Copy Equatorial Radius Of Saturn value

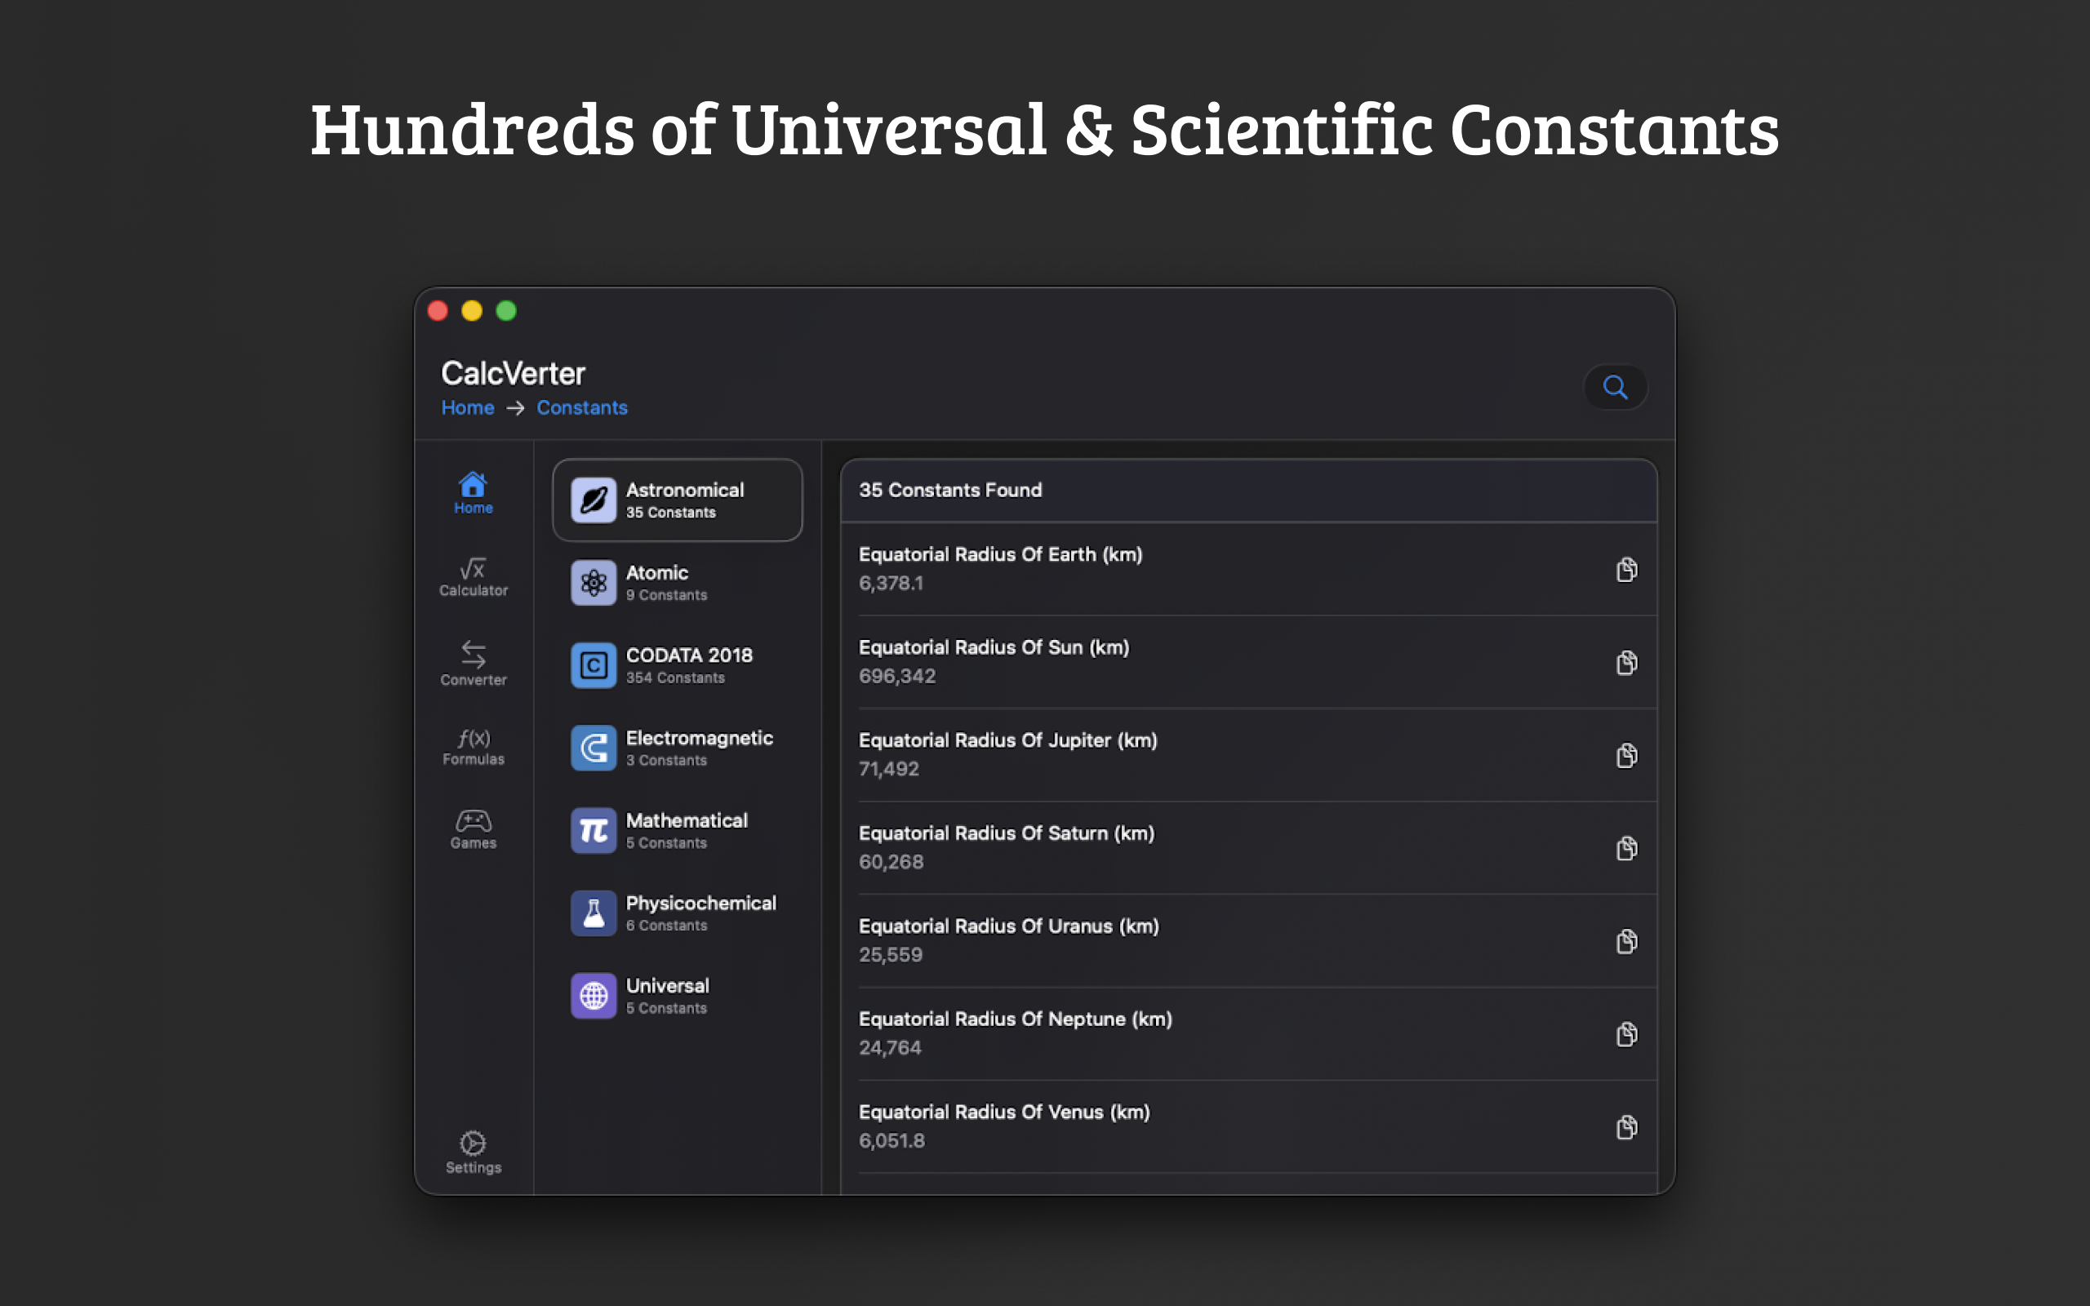[x=1626, y=848]
